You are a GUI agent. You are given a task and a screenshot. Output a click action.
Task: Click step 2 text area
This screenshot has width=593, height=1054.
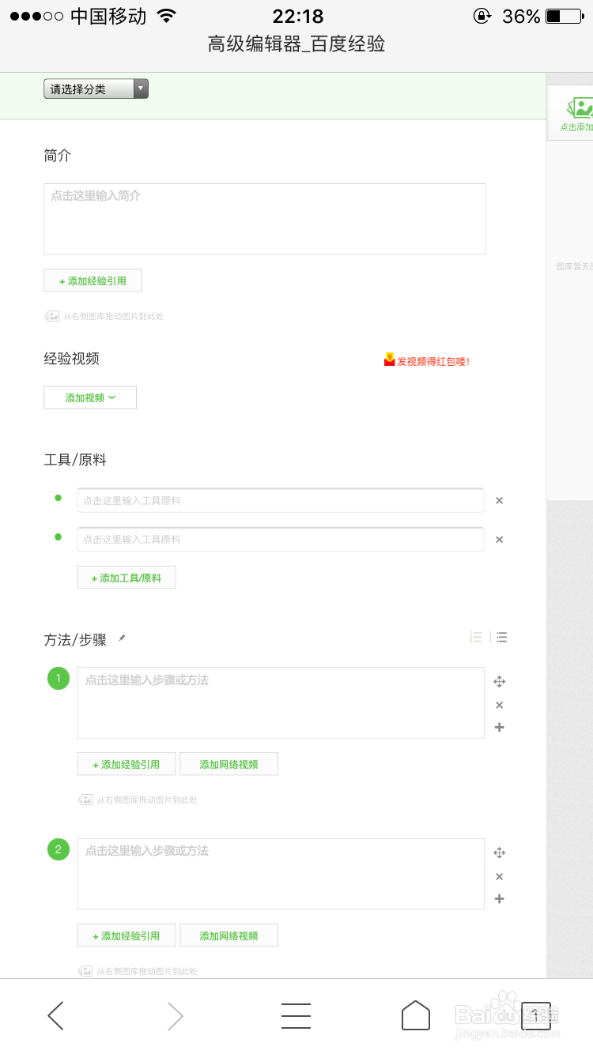[x=281, y=874]
